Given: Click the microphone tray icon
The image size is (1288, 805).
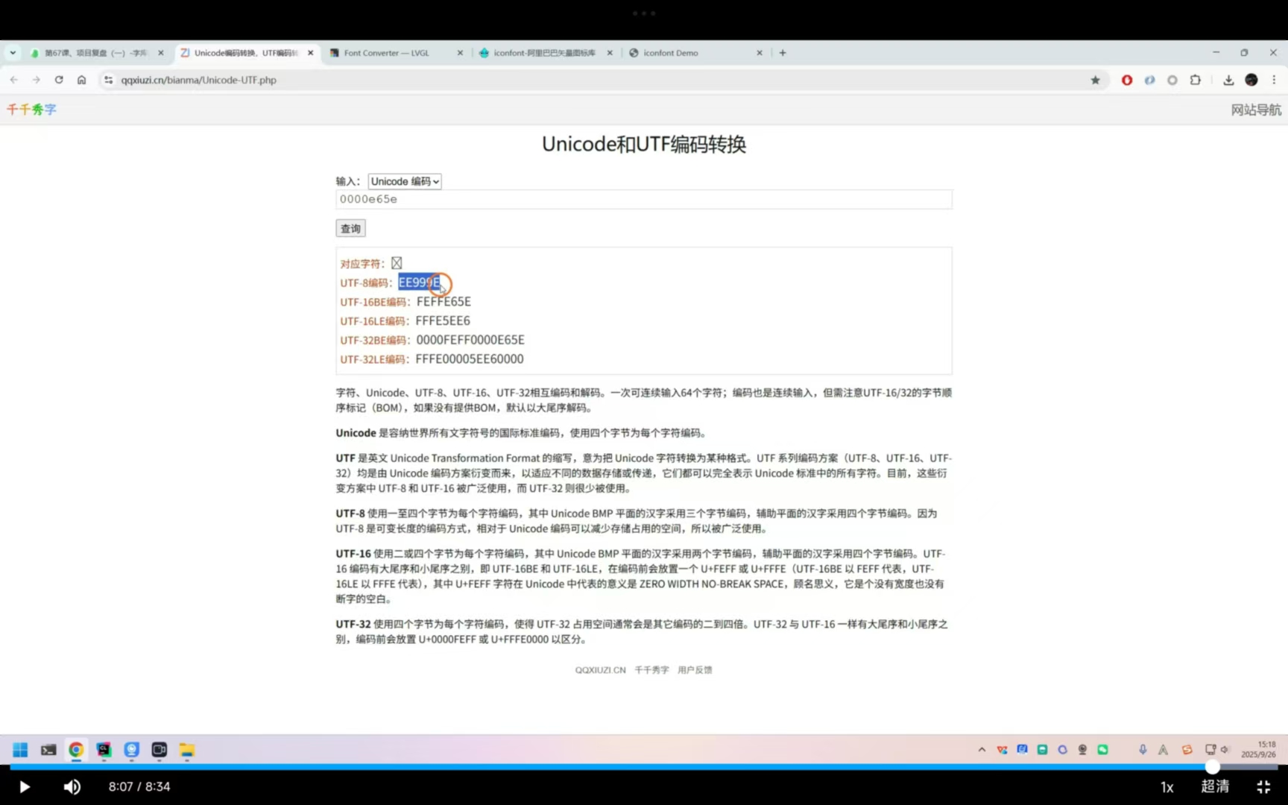Looking at the screenshot, I should 1143,750.
